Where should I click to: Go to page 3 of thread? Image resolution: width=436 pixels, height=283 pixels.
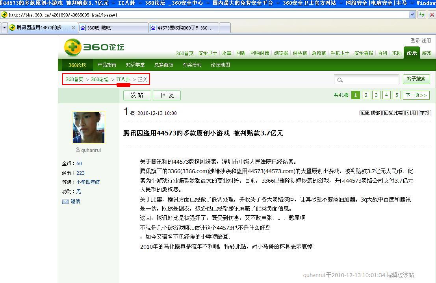376,95
